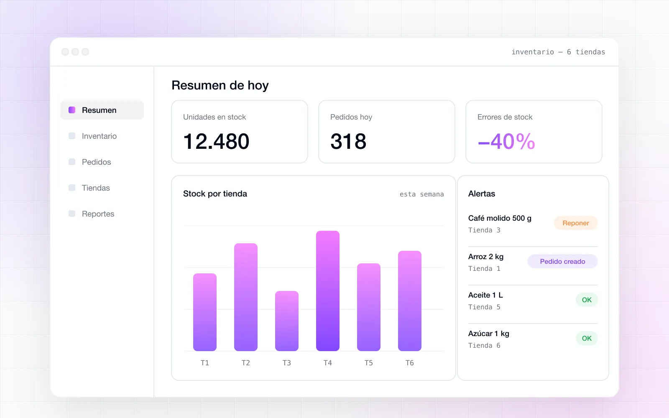Select the tallest T4 bar
669x418 pixels.
click(x=328, y=291)
